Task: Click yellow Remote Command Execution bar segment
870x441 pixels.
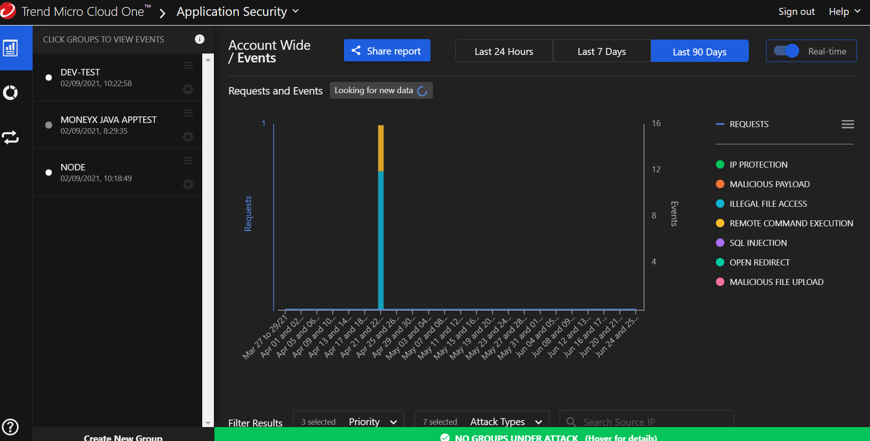Action: (381, 148)
